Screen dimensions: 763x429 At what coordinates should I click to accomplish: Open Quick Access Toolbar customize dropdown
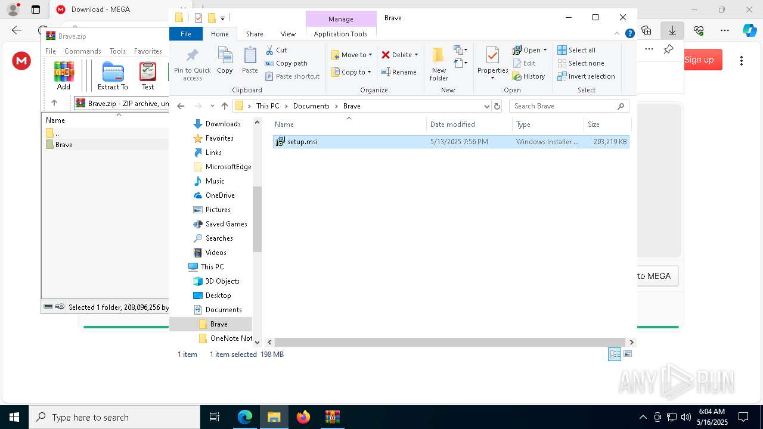point(222,18)
